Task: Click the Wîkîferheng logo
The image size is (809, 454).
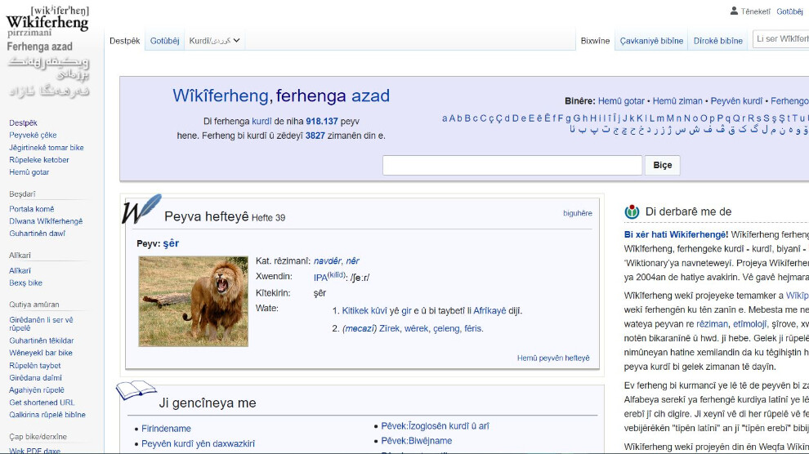Action: click(x=47, y=52)
